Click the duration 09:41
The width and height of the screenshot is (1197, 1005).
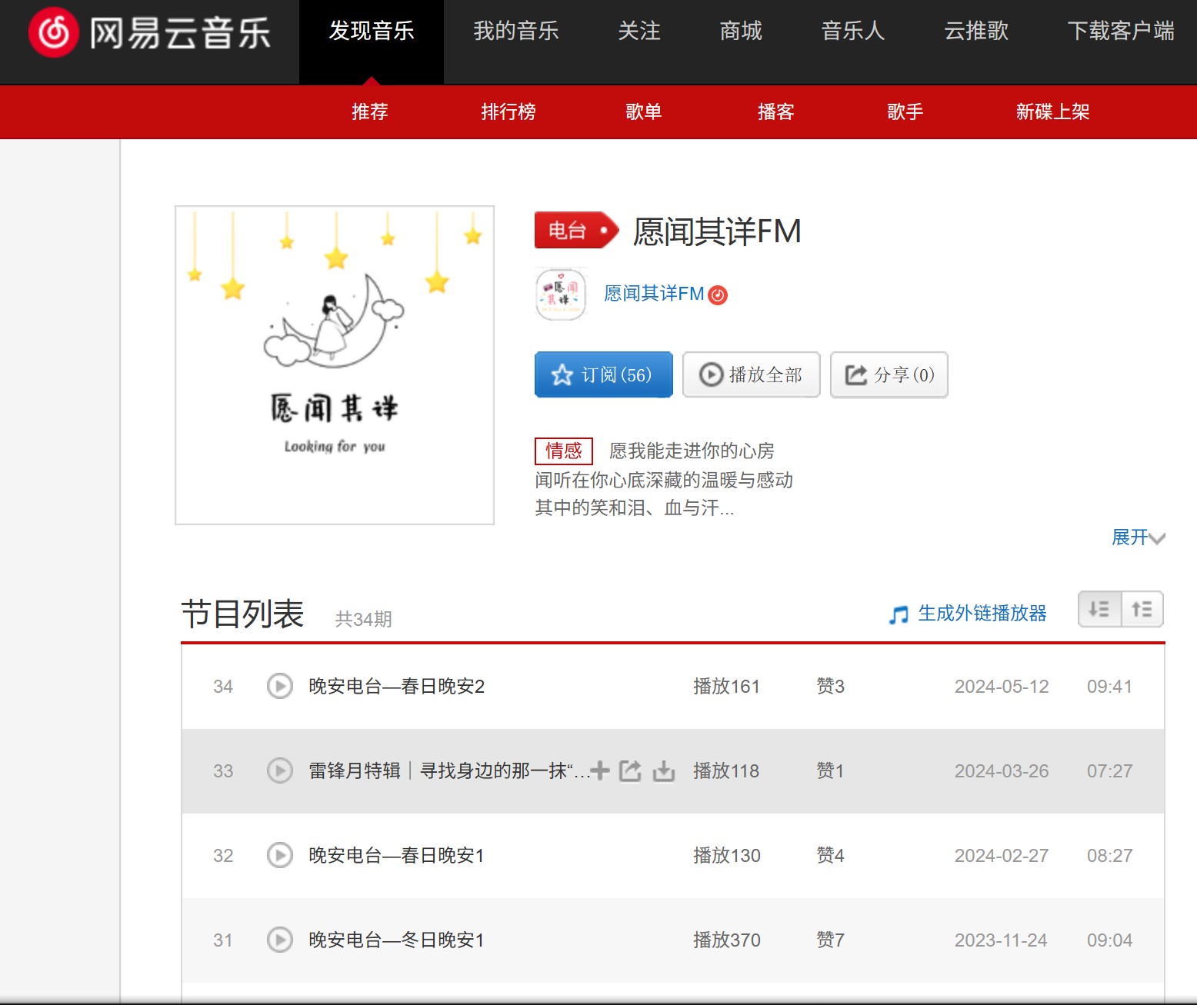pyautogui.click(x=1109, y=686)
